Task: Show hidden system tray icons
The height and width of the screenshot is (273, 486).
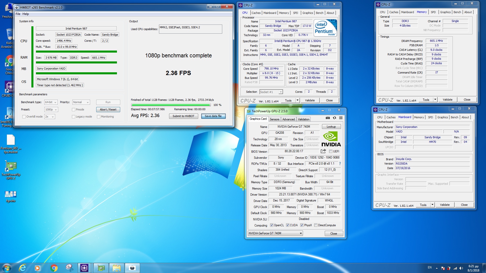Action: pyautogui.click(x=437, y=268)
